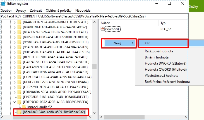Click folder icon of {DEDF773D-E27B-485E-8E7D-85C5B0EB5A67}
This screenshot has height=120, width=204.
(19, 82)
